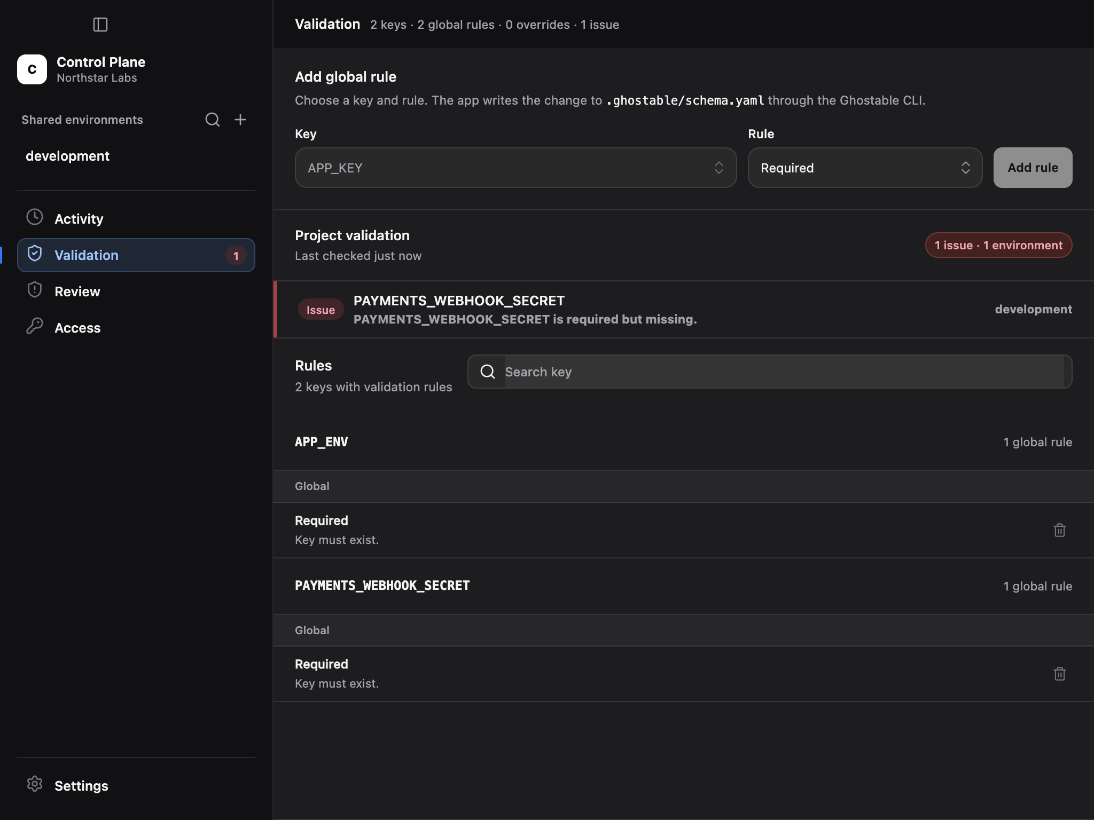Click the Shared environments heading
Viewport: 1094px width, 820px height.
[82, 120]
